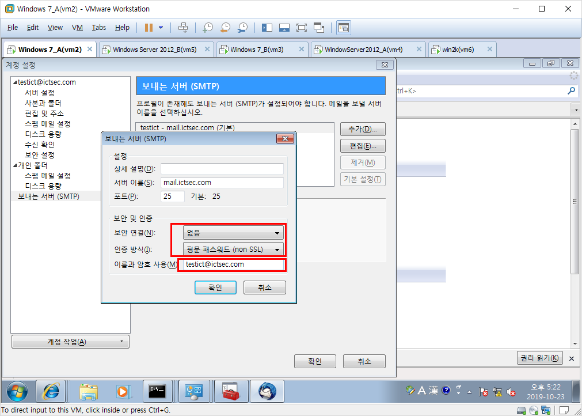The image size is (582, 416).
Task: Select 보내는 서버 (SMTP) tree item
Action: click(x=48, y=196)
